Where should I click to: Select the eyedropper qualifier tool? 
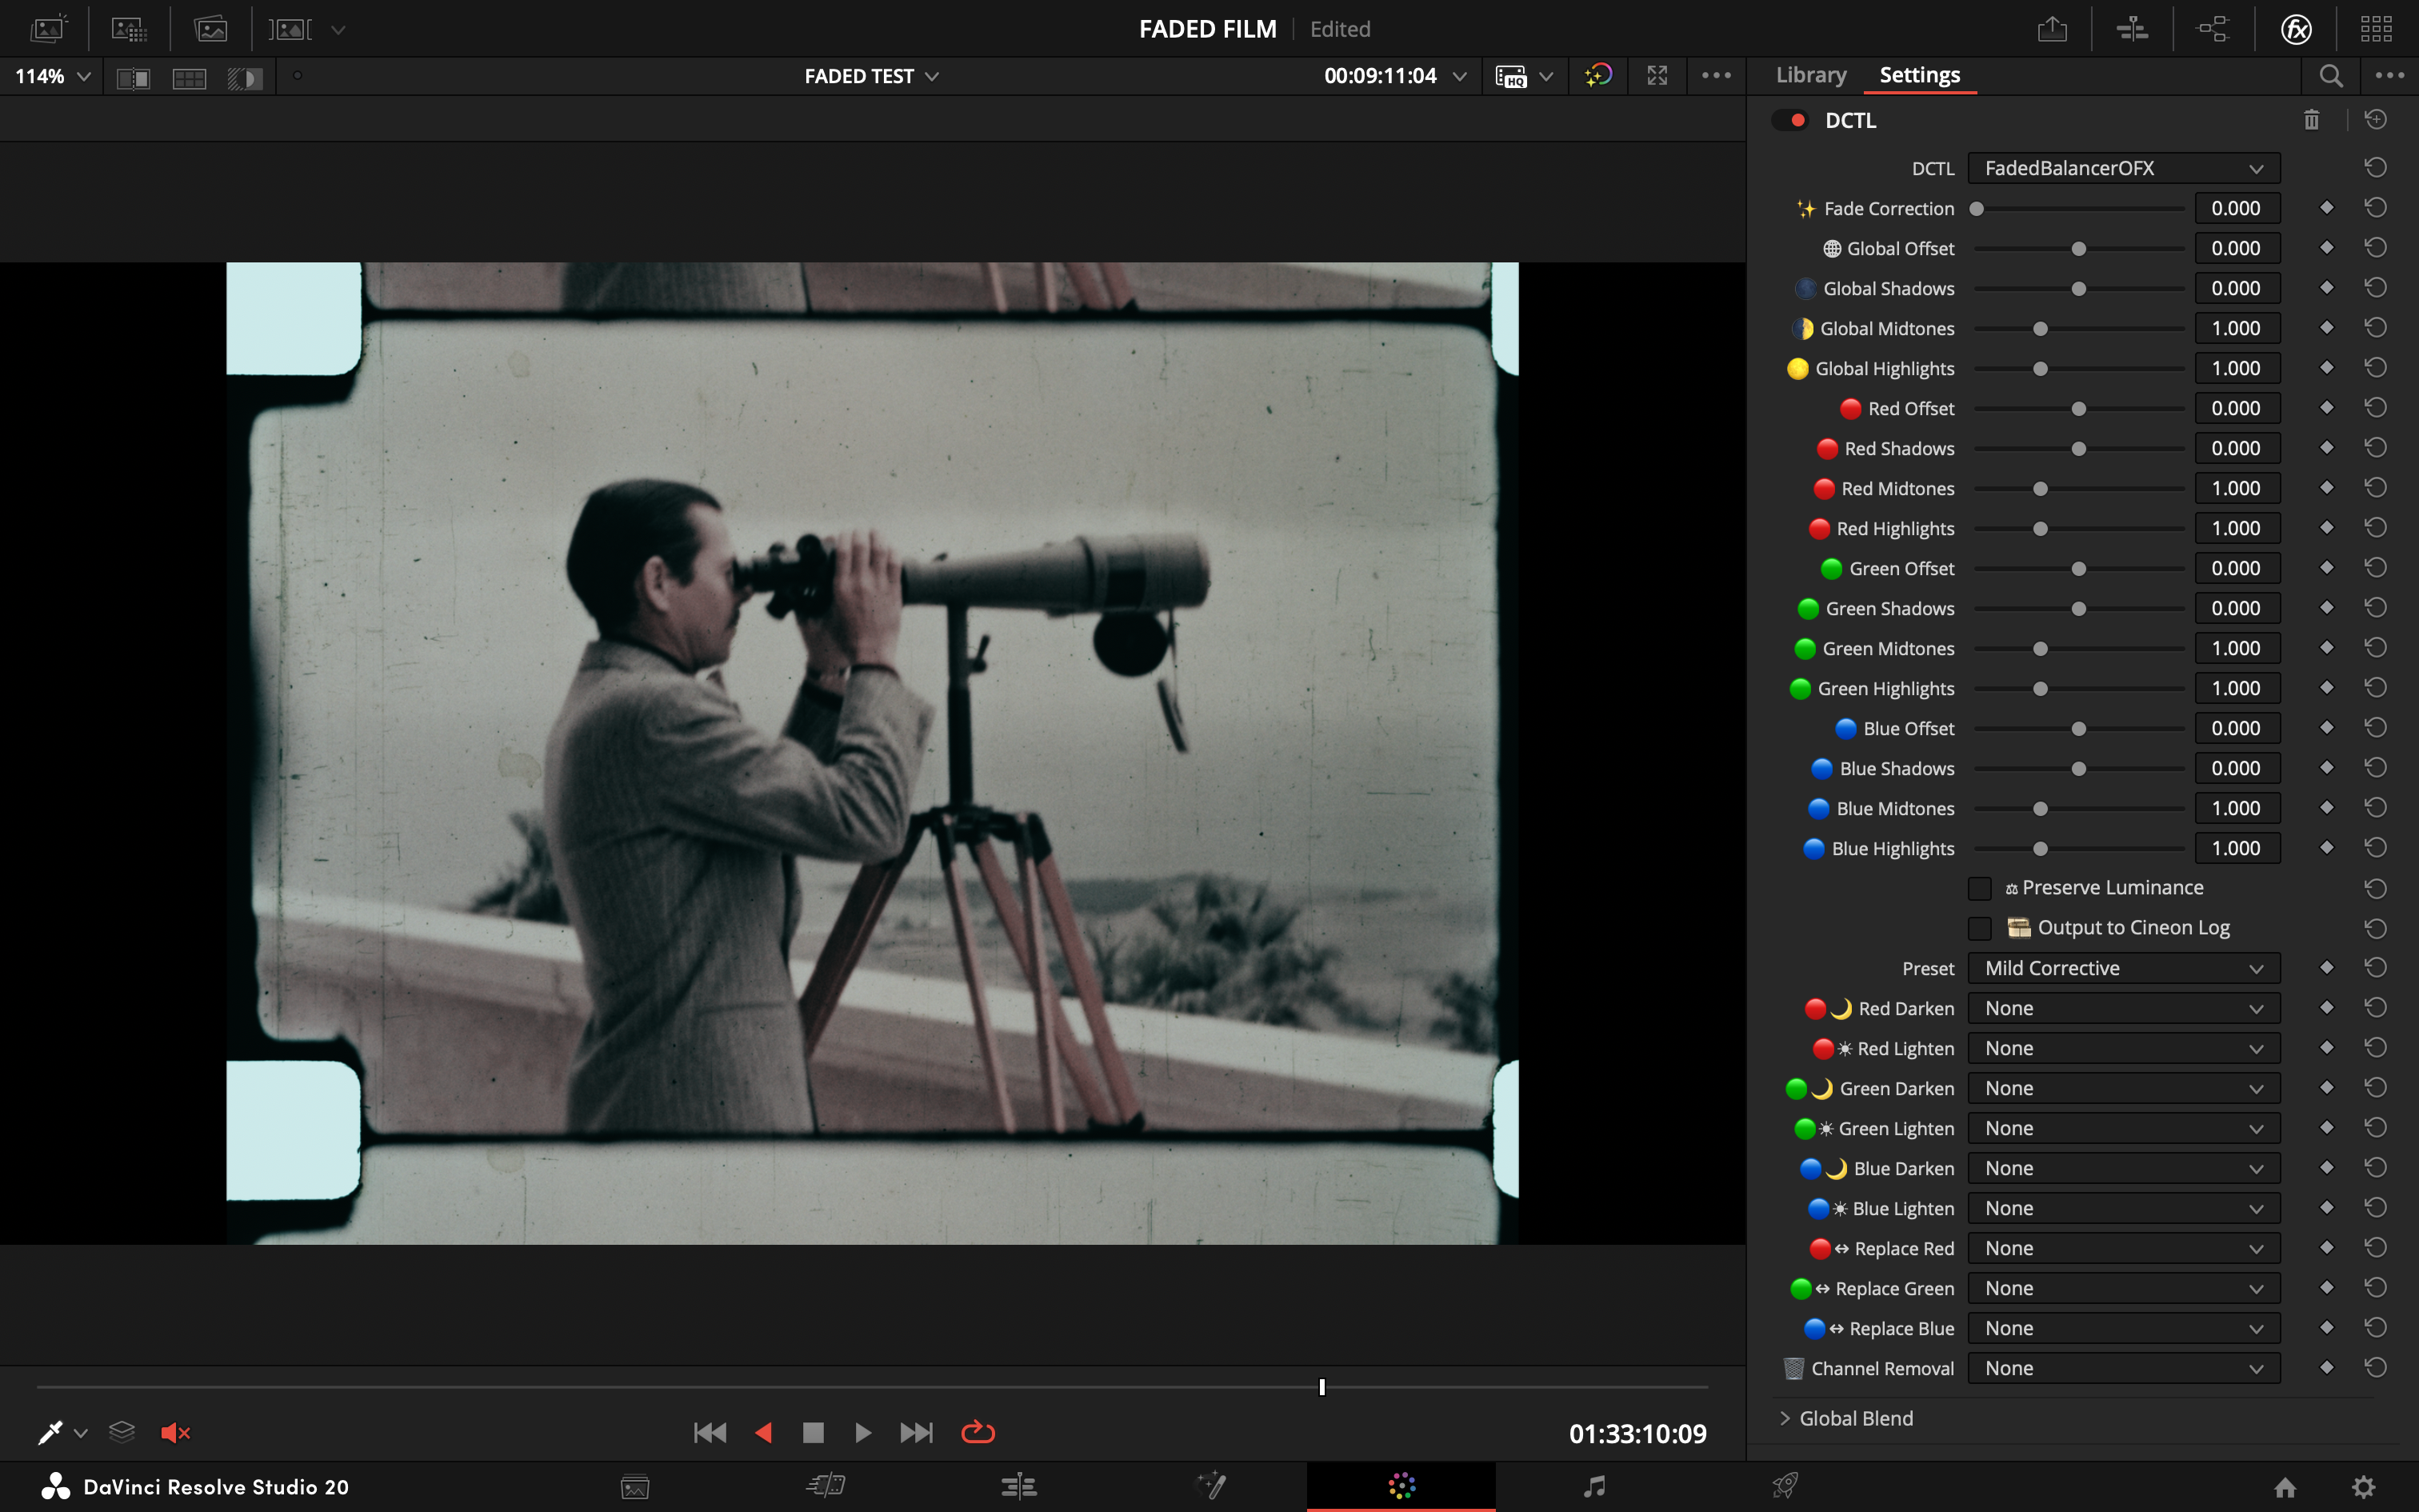[49, 1432]
